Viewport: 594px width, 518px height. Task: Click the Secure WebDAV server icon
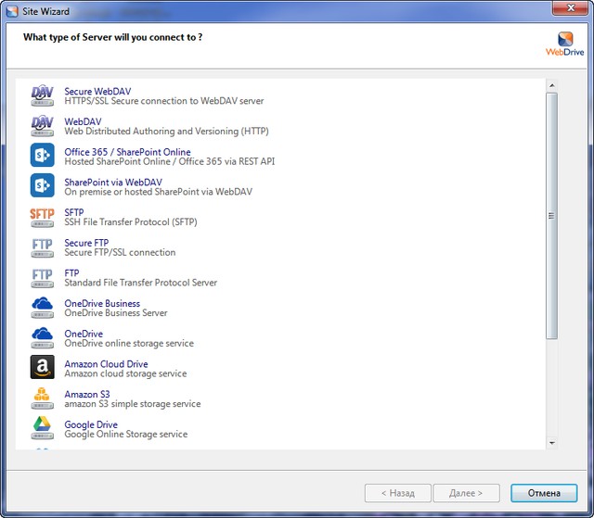click(x=43, y=95)
